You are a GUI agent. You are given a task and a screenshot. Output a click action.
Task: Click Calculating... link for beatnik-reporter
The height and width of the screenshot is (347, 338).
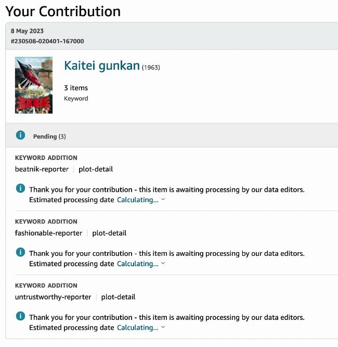tap(138, 200)
